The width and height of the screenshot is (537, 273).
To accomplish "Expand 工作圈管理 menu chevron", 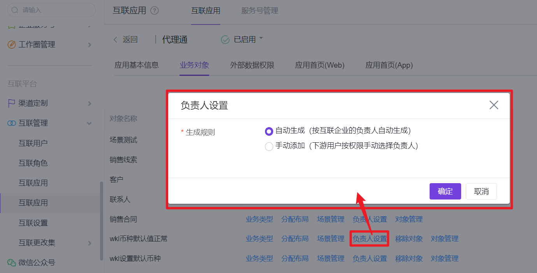I will [x=89, y=45].
